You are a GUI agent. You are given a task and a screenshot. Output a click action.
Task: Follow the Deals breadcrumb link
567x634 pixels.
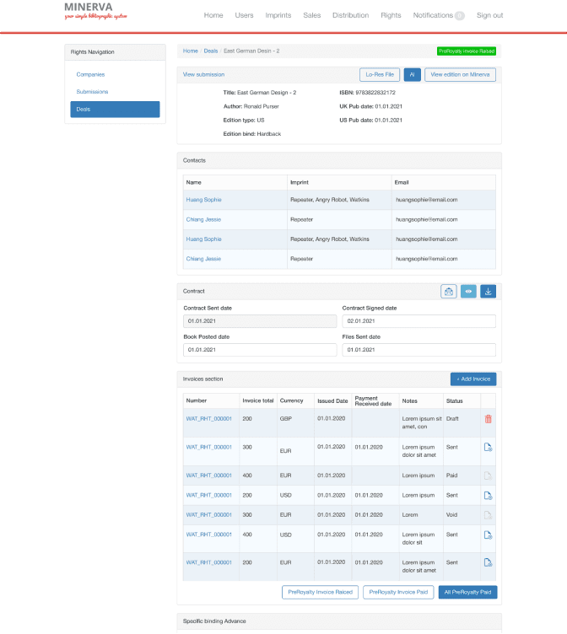pyautogui.click(x=210, y=51)
